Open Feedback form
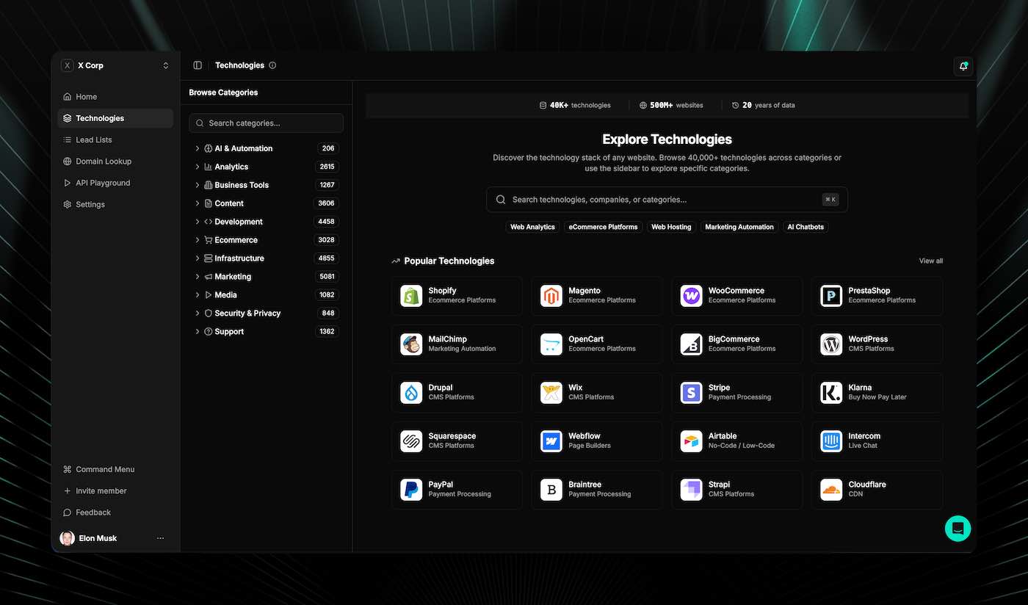The height and width of the screenshot is (605, 1028). tap(115, 512)
